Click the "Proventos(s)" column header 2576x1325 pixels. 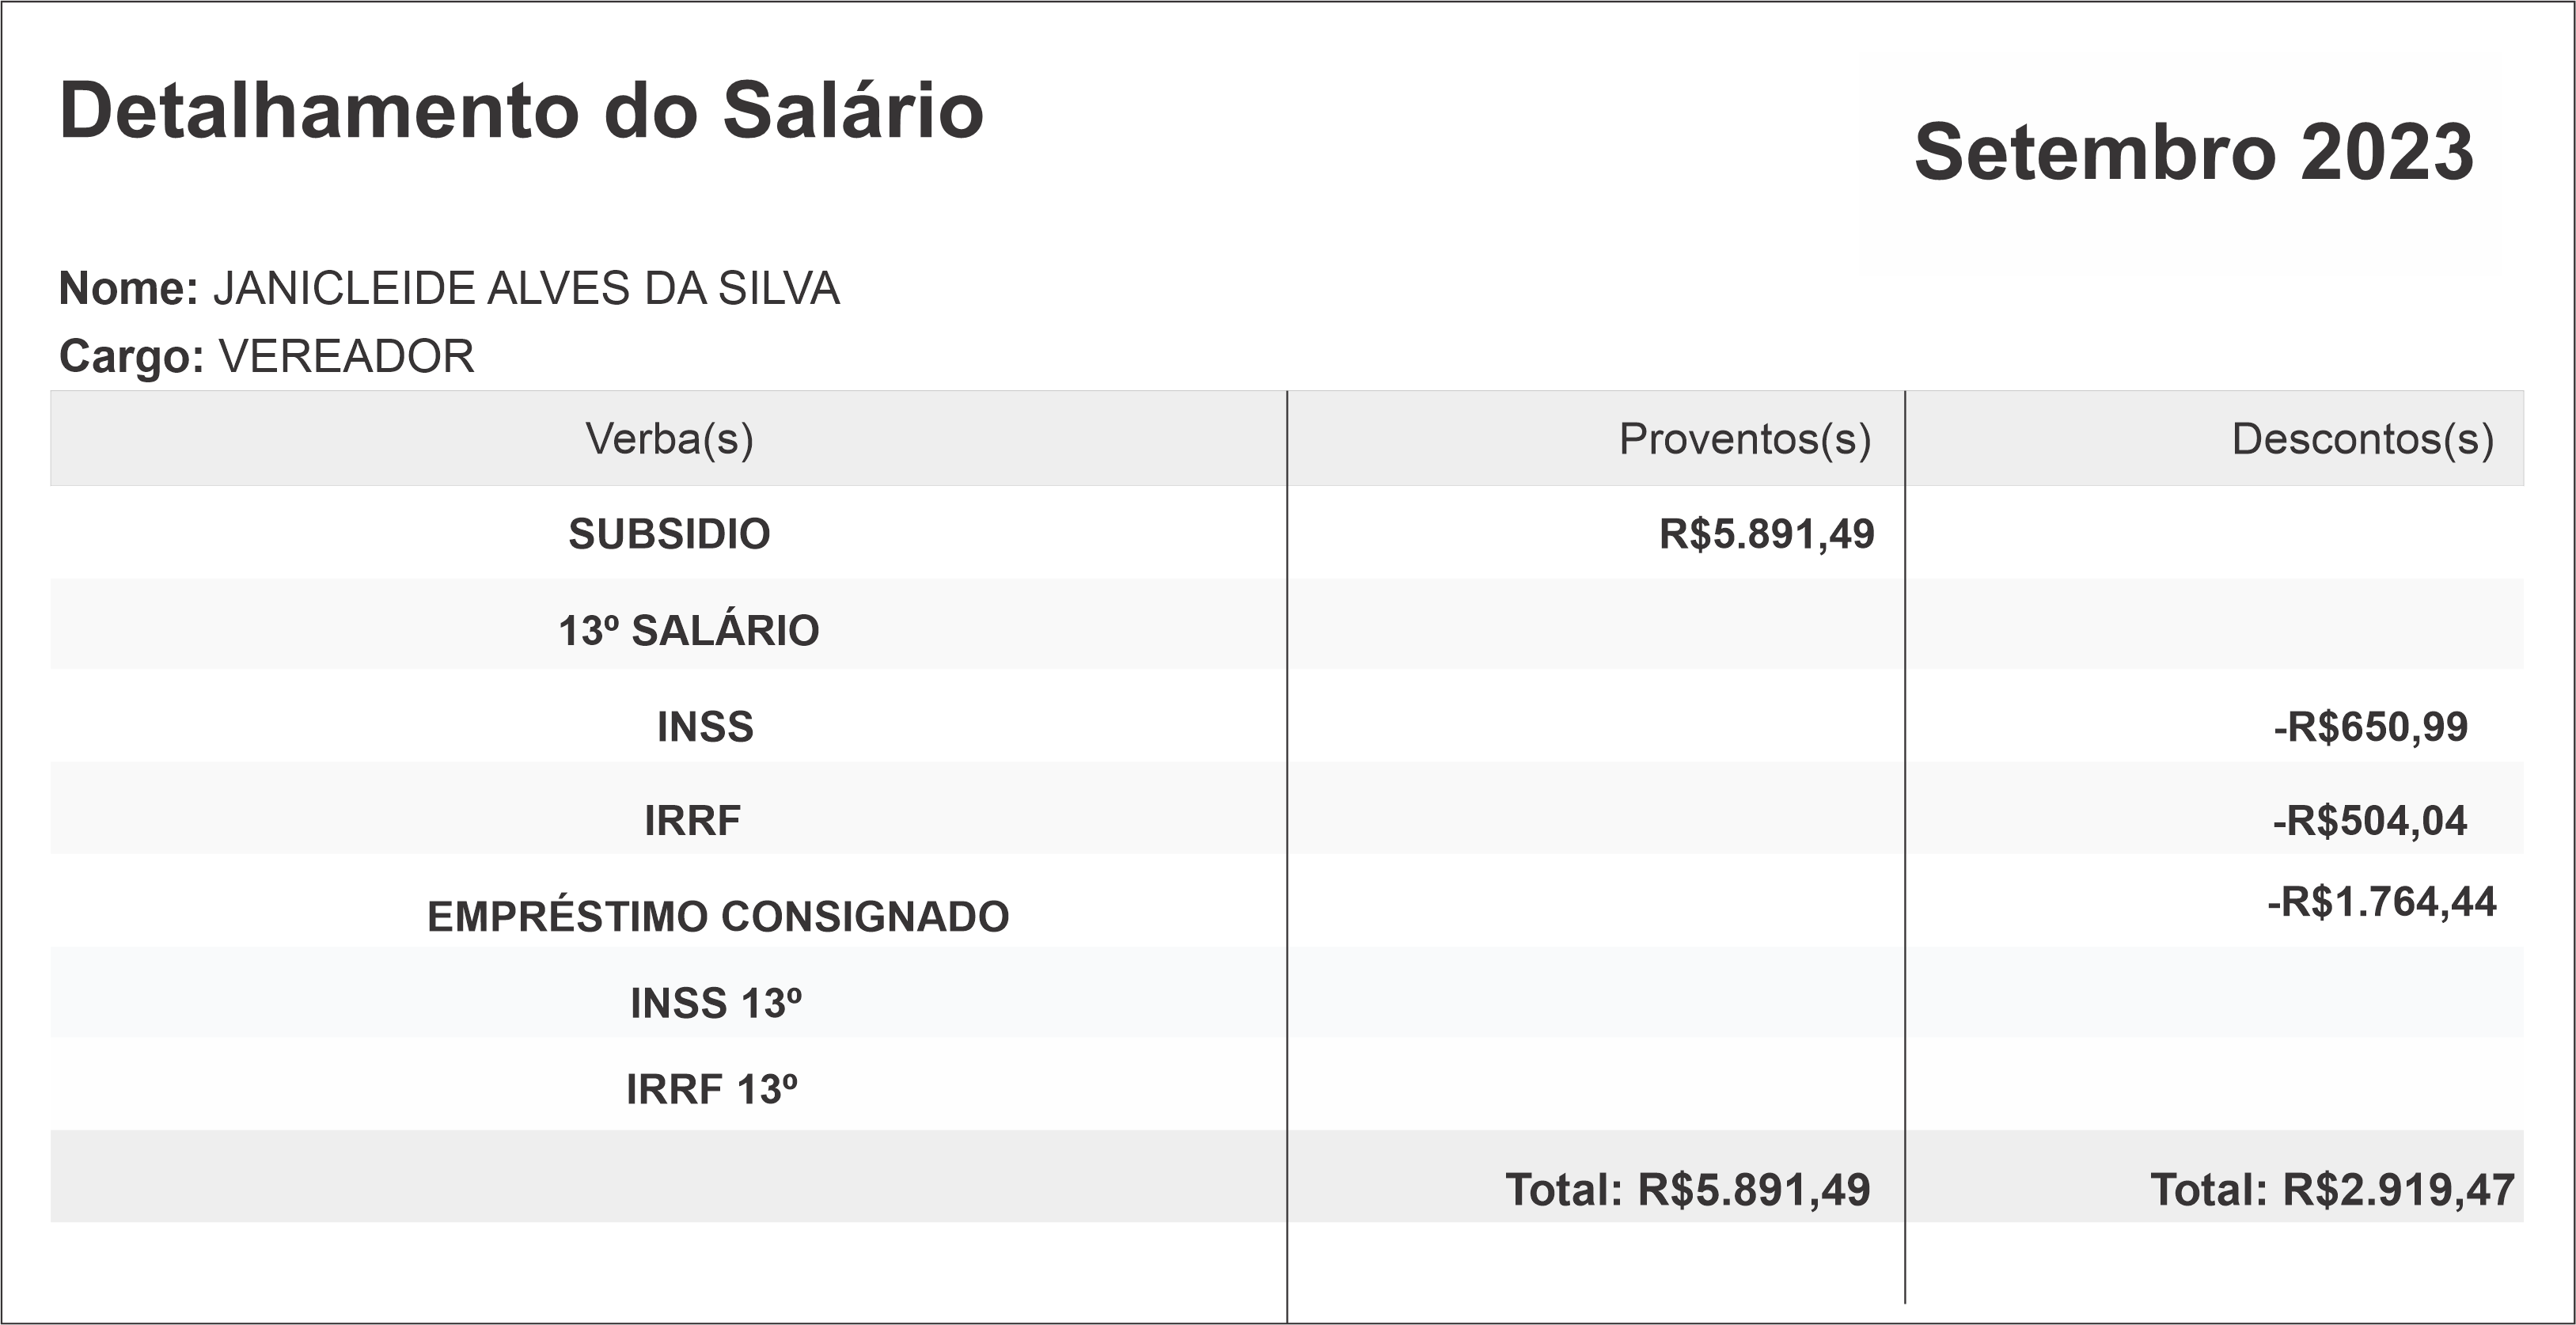tap(1744, 439)
